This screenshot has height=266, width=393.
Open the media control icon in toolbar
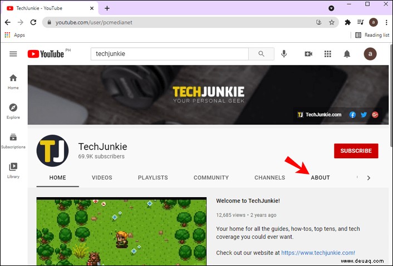click(360, 22)
